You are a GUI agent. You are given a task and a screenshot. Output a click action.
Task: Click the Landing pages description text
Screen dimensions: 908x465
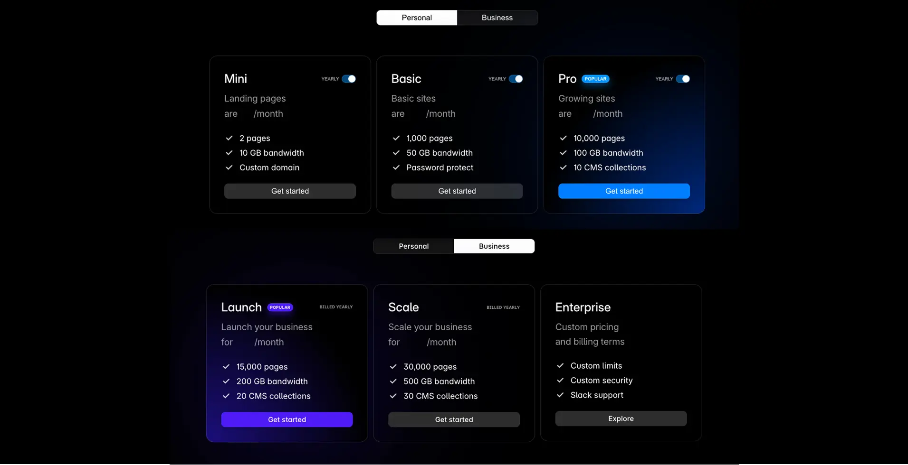tap(255, 99)
